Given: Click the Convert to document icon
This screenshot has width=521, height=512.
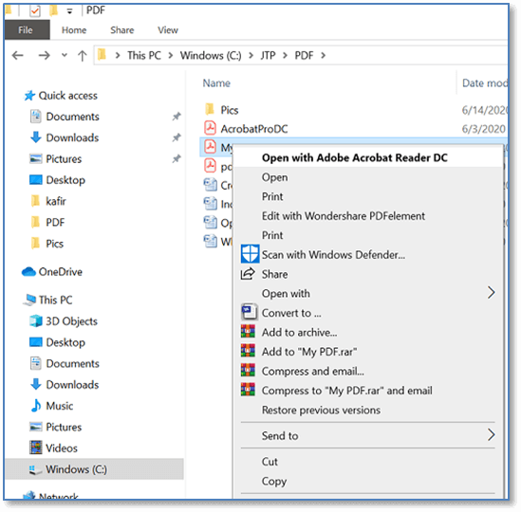Looking at the screenshot, I should (250, 312).
